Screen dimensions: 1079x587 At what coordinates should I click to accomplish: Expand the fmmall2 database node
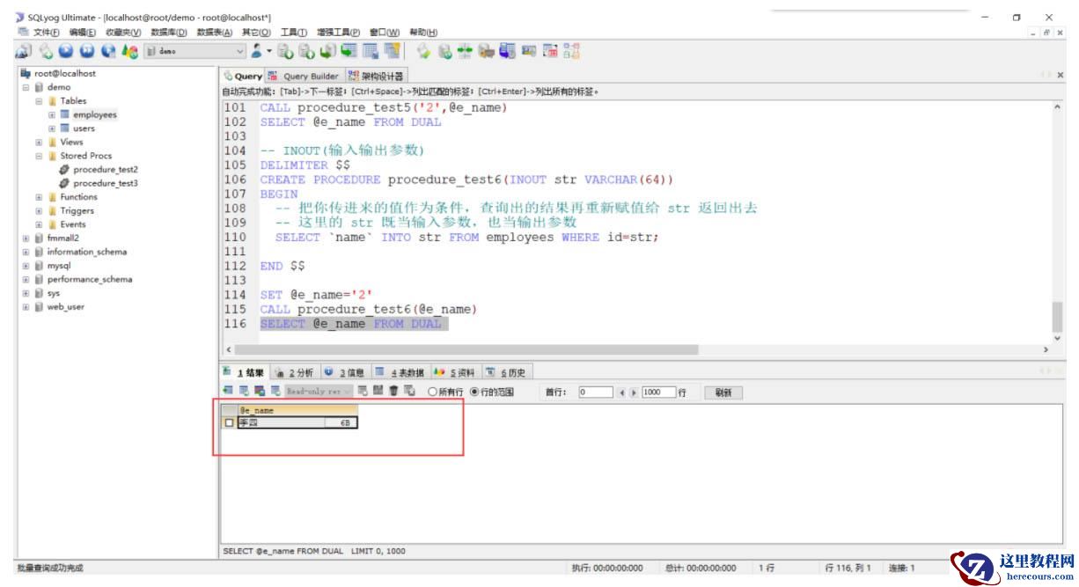[x=26, y=238]
